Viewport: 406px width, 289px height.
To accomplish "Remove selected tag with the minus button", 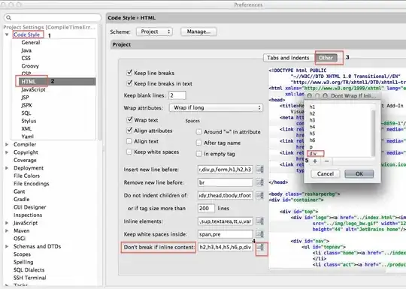I will pos(327,161).
